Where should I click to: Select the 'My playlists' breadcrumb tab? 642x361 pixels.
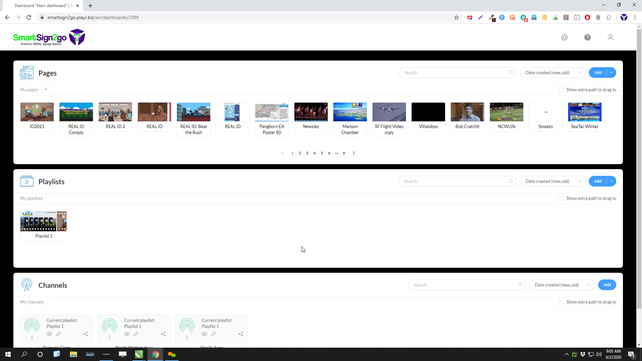pyautogui.click(x=31, y=198)
